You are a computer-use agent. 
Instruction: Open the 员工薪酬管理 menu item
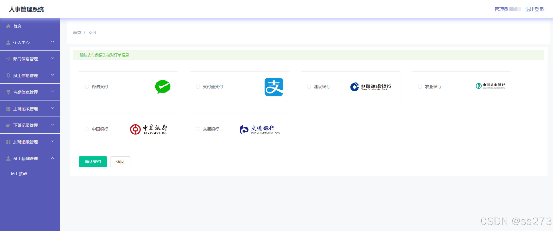(x=30, y=158)
